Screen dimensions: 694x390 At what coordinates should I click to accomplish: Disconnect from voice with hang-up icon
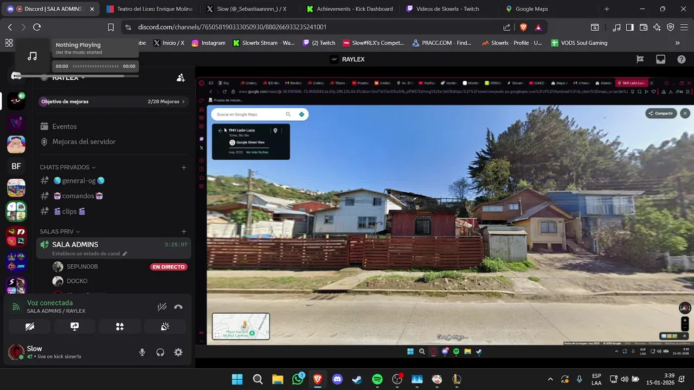coord(178,307)
